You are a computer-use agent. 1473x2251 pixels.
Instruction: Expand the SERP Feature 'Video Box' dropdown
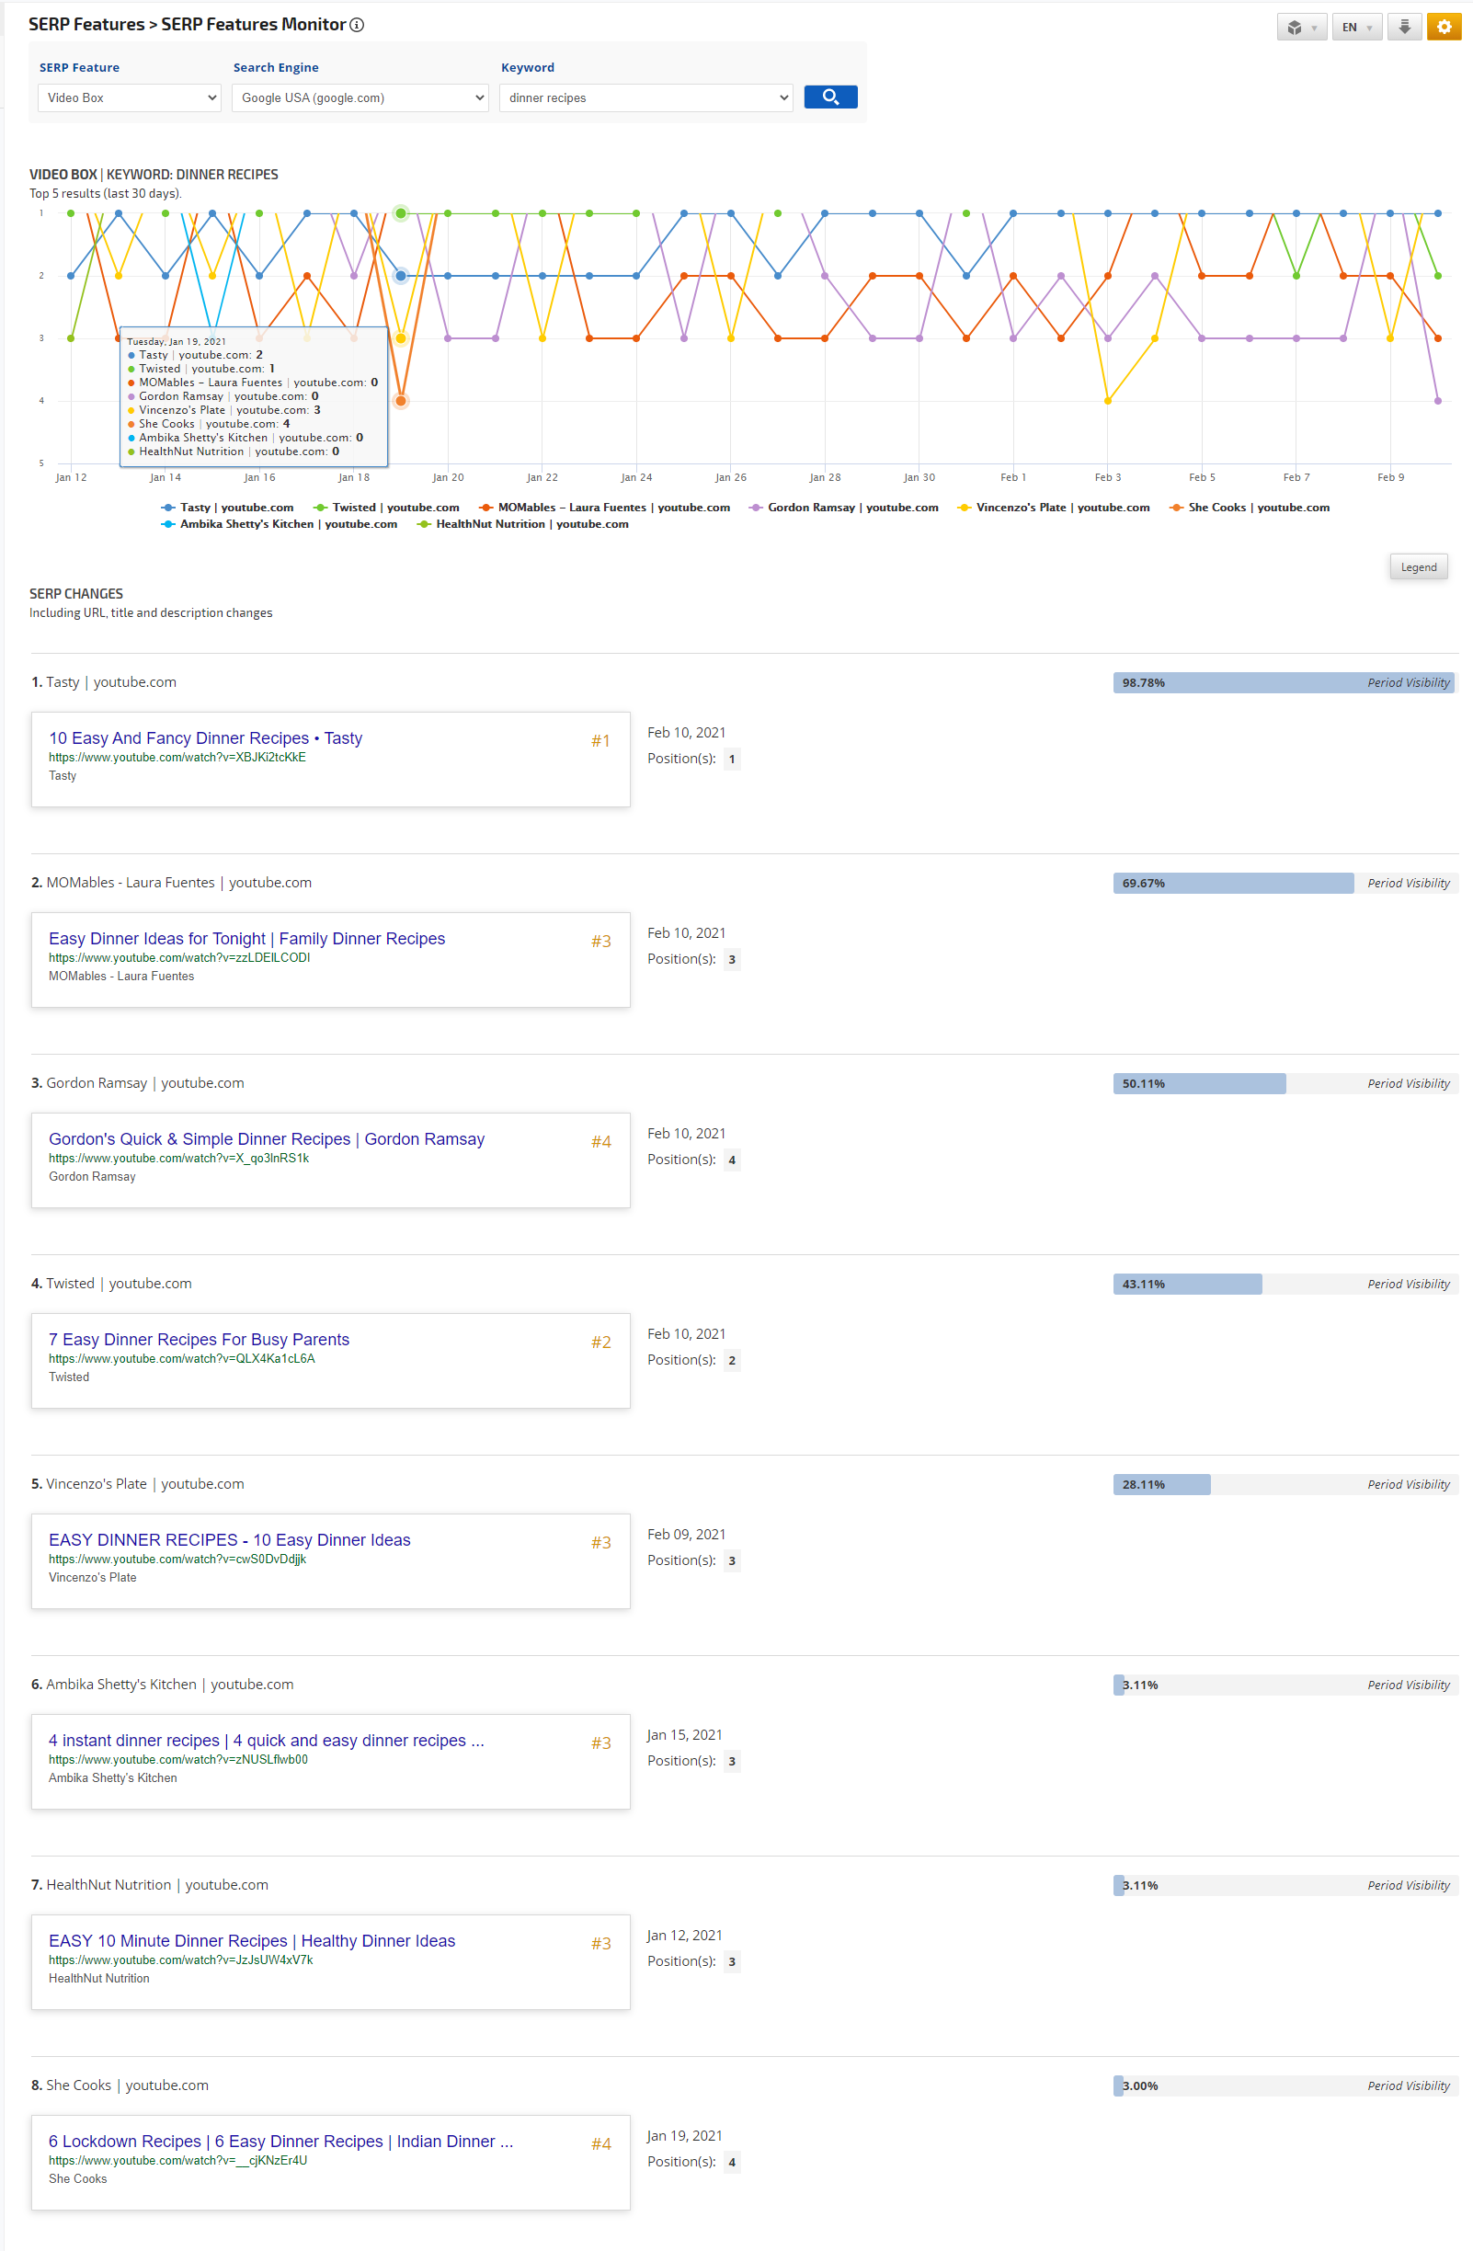(x=130, y=97)
